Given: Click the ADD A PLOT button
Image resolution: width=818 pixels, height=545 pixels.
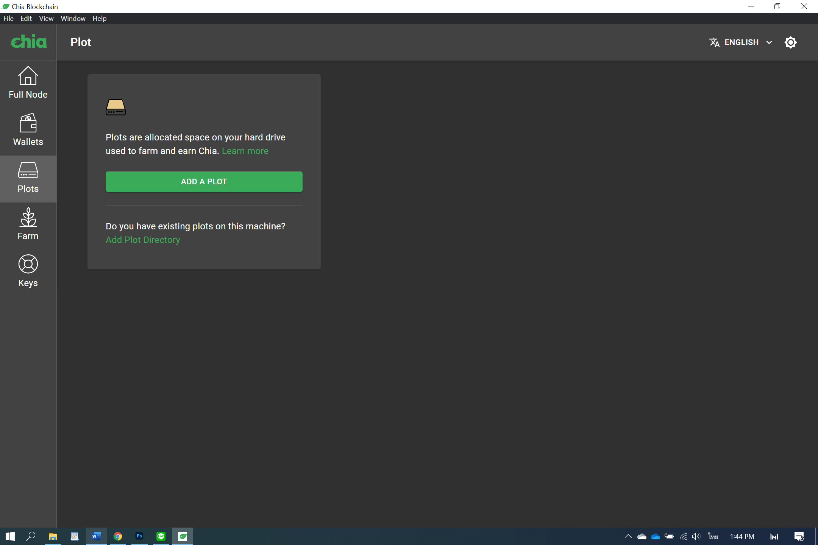Looking at the screenshot, I should click(204, 182).
